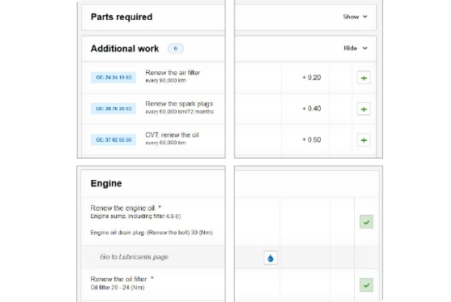The image size is (451, 302).
Task: Click the + 0.40 time value
Action: pos(312,109)
